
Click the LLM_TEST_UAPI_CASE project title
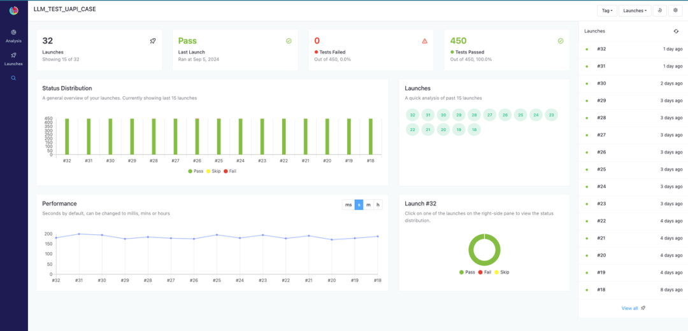(64, 9)
